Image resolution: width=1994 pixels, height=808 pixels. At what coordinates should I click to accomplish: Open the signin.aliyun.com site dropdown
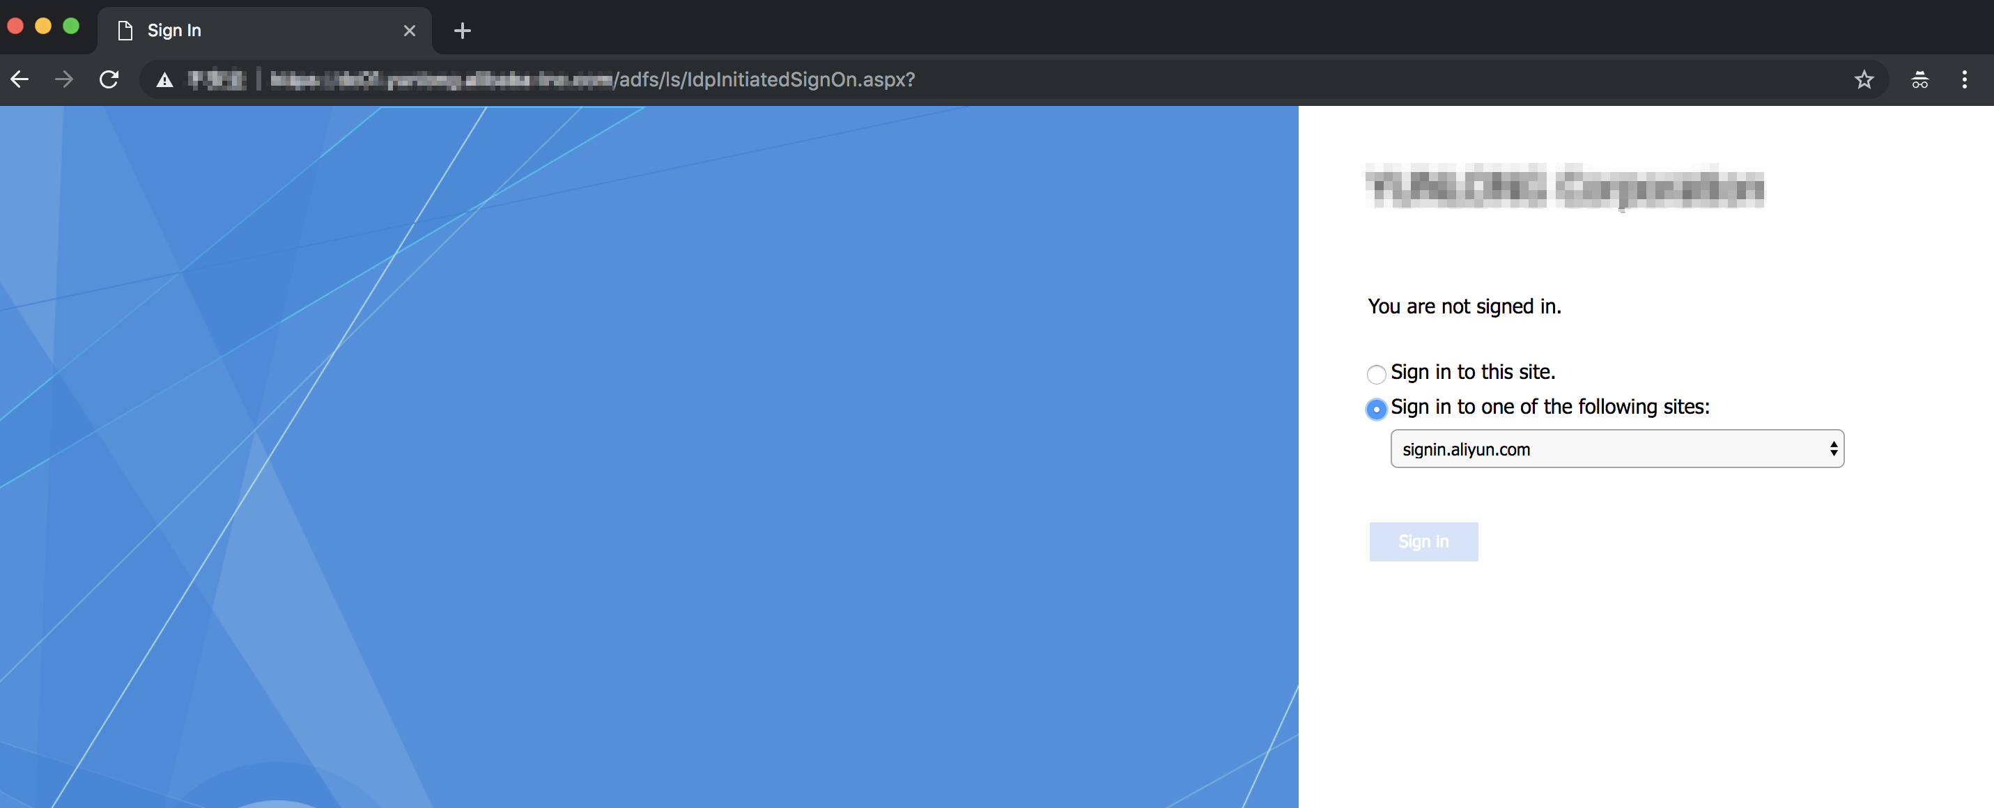(1617, 449)
